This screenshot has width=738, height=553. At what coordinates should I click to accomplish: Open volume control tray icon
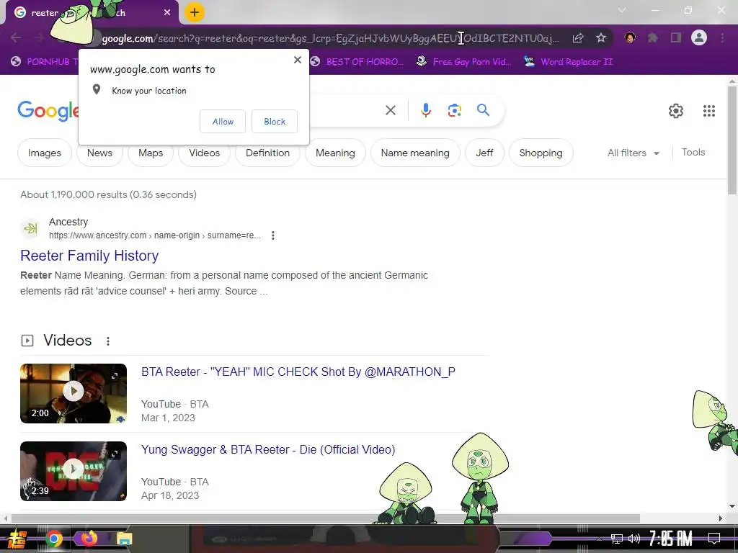(x=634, y=539)
